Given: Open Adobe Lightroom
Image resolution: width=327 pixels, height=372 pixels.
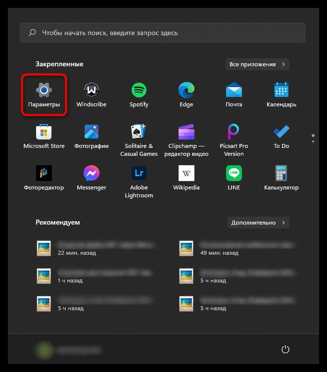Looking at the screenshot, I should pyautogui.click(x=139, y=182).
